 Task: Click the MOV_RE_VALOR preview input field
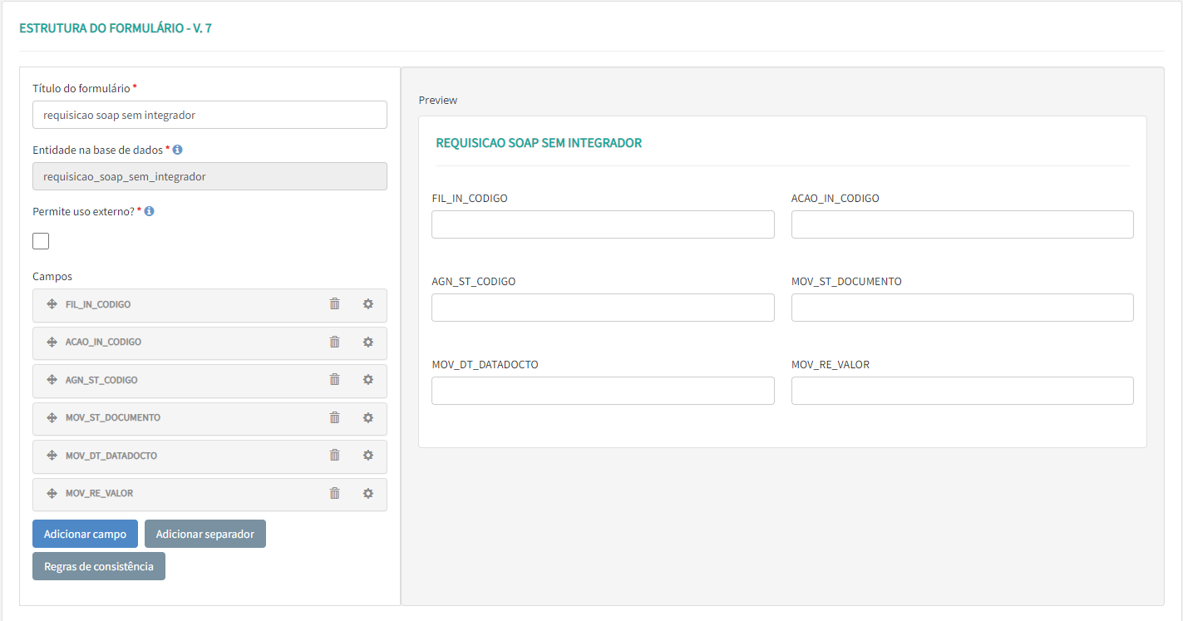point(962,391)
